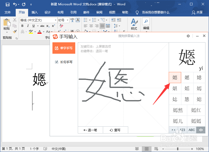The height and width of the screenshot is (152, 209).
Task: Click the 重写 rewrite button
Action: click(x=116, y=130)
